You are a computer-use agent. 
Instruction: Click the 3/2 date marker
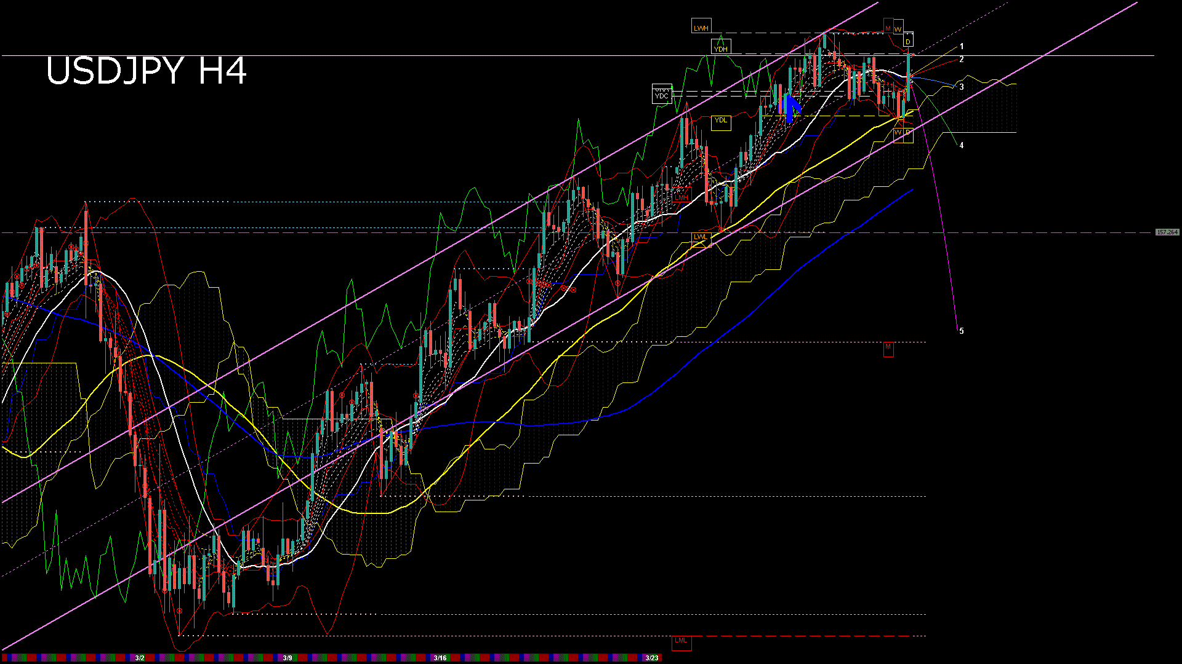(140, 658)
